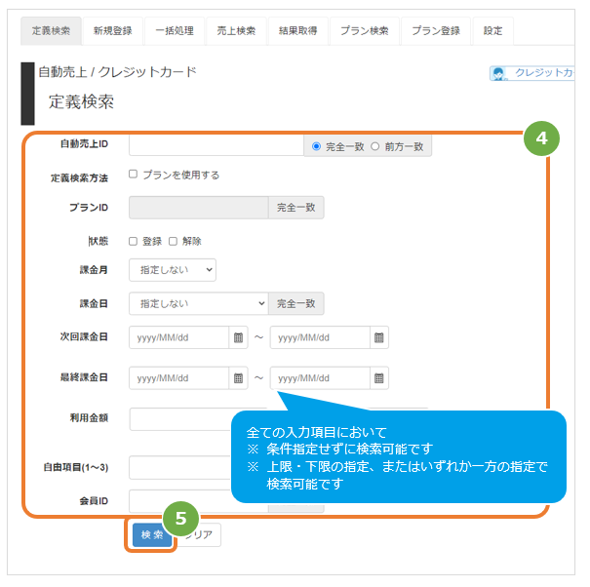Select the 前方一致 radio button

(374, 146)
